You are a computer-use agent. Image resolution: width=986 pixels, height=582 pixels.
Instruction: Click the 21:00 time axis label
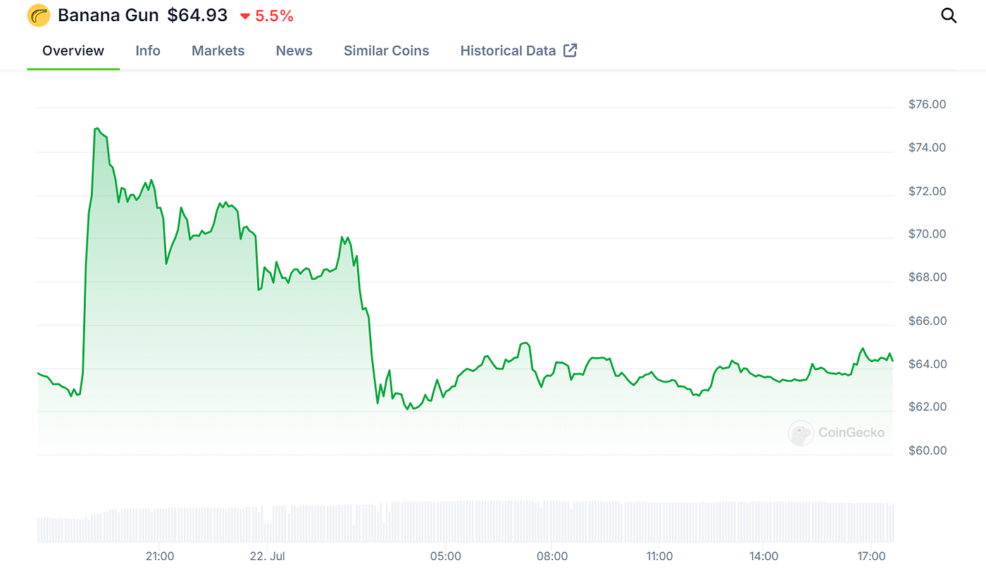(x=160, y=556)
